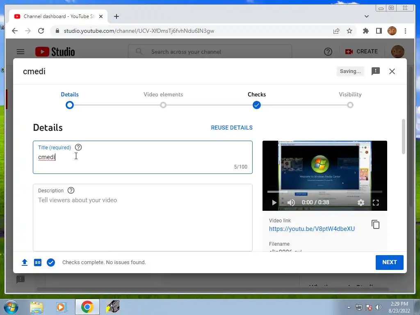Open Windows Explorer from taskbar

[x=37, y=307]
